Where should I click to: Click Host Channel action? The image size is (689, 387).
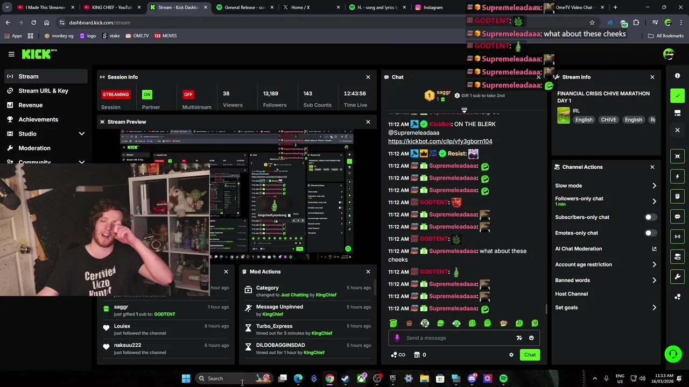pos(572,294)
